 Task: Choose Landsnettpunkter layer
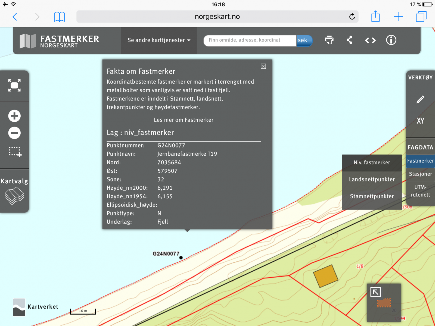click(x=372, y=179)
